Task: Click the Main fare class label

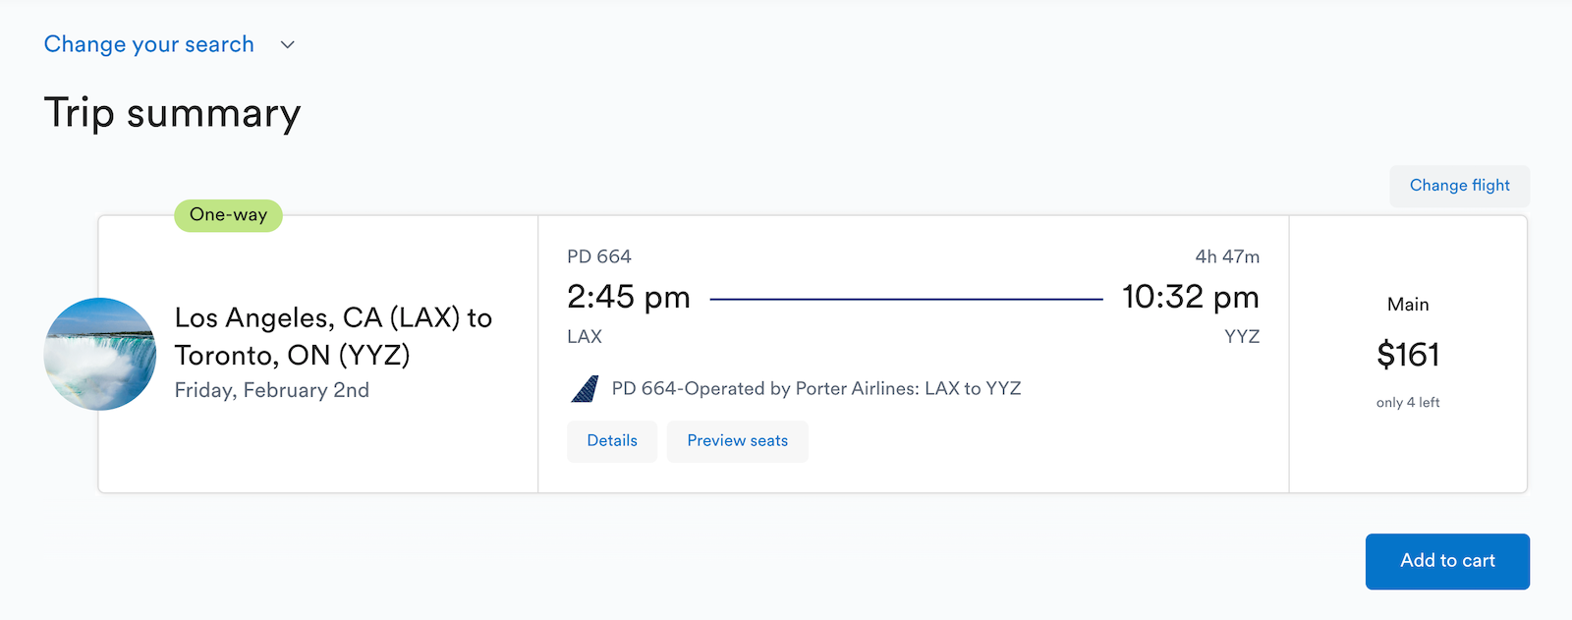Action: click(x=1408, y=305)
